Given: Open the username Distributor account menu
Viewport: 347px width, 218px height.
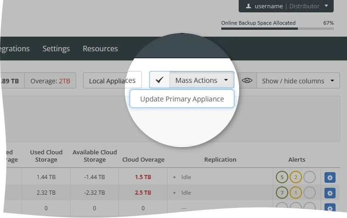Looking at the screenshot, I should point(286,6).
